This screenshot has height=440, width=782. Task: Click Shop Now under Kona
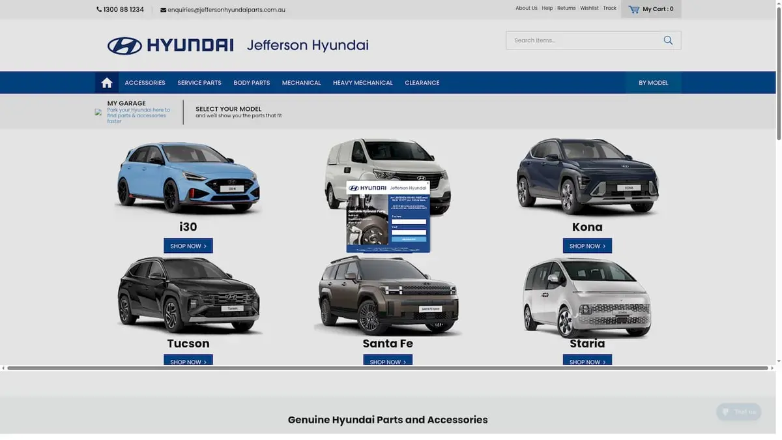pyautogui.click(x=587, y=246)
